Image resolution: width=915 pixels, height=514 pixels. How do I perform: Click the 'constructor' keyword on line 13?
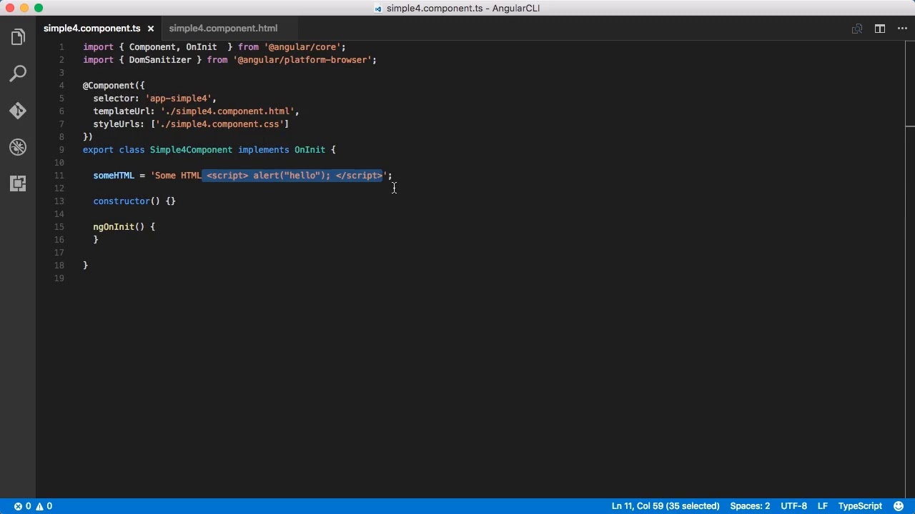point(122,201)
